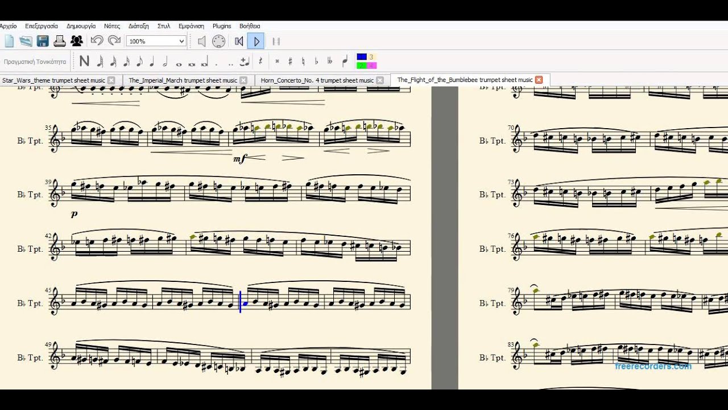Open the Αρχείο menu
Viewport: 728px width, 410px height.
[x=8, y=26]
